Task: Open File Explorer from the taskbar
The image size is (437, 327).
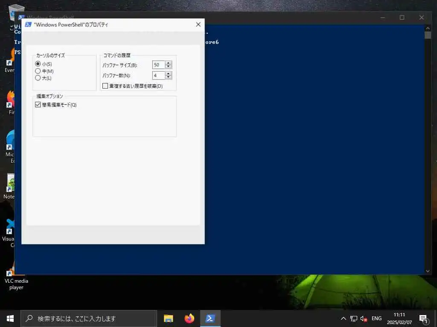Action: point(168,318)
